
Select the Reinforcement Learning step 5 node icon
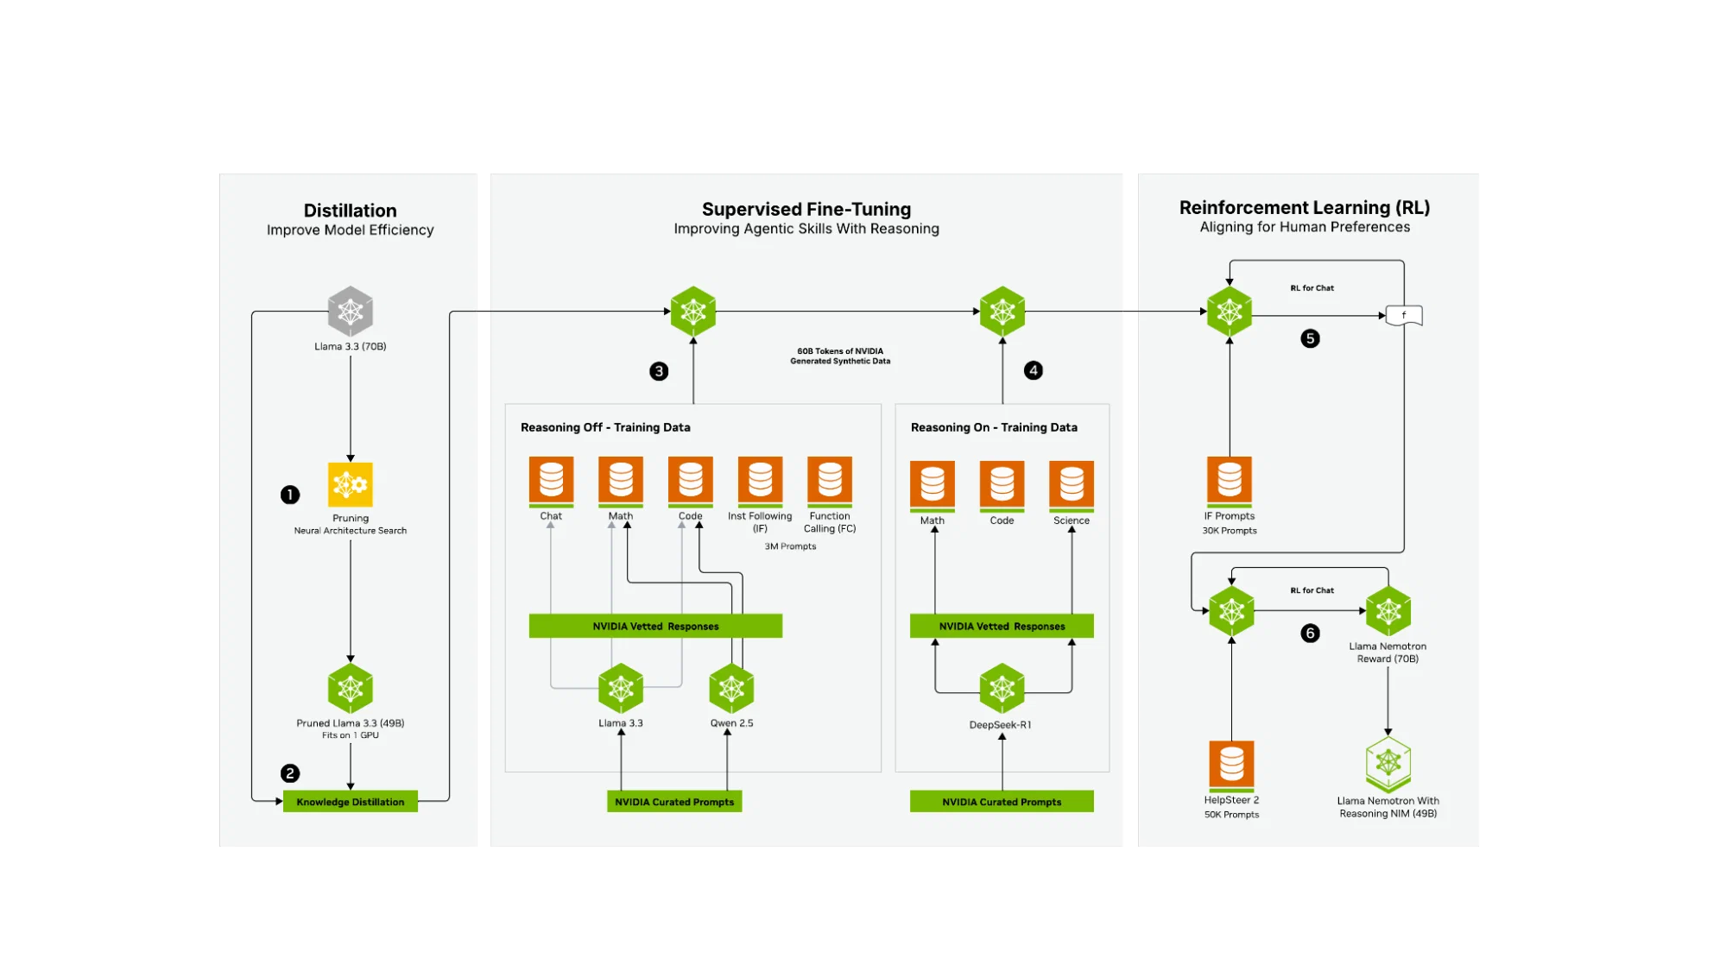(1230, 310)
